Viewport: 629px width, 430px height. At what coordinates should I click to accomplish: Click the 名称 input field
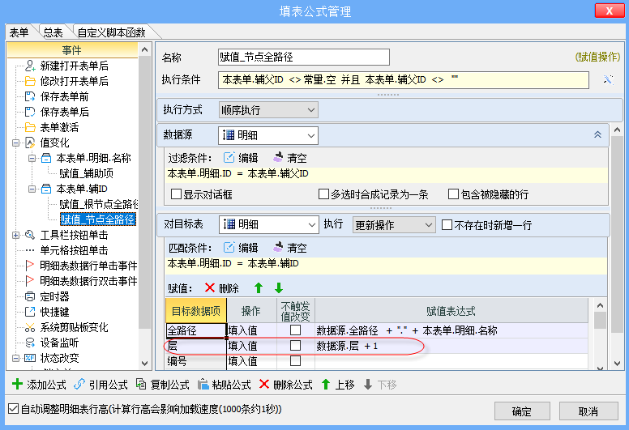click(x=304, y=57)
